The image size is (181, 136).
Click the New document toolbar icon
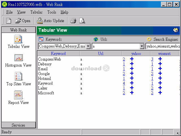(x=9, y=21)
